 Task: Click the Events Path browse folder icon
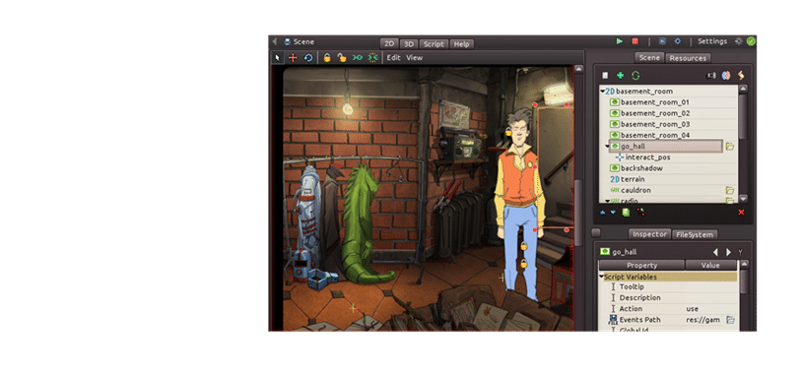point(730,320)
